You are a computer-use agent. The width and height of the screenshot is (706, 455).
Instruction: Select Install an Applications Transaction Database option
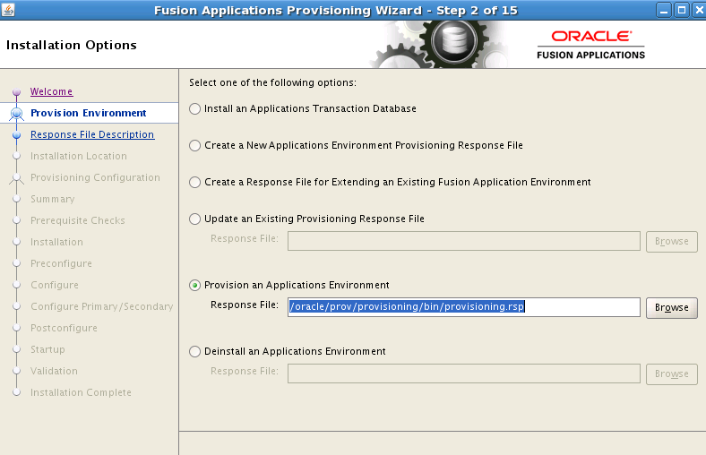click(195, 108)
